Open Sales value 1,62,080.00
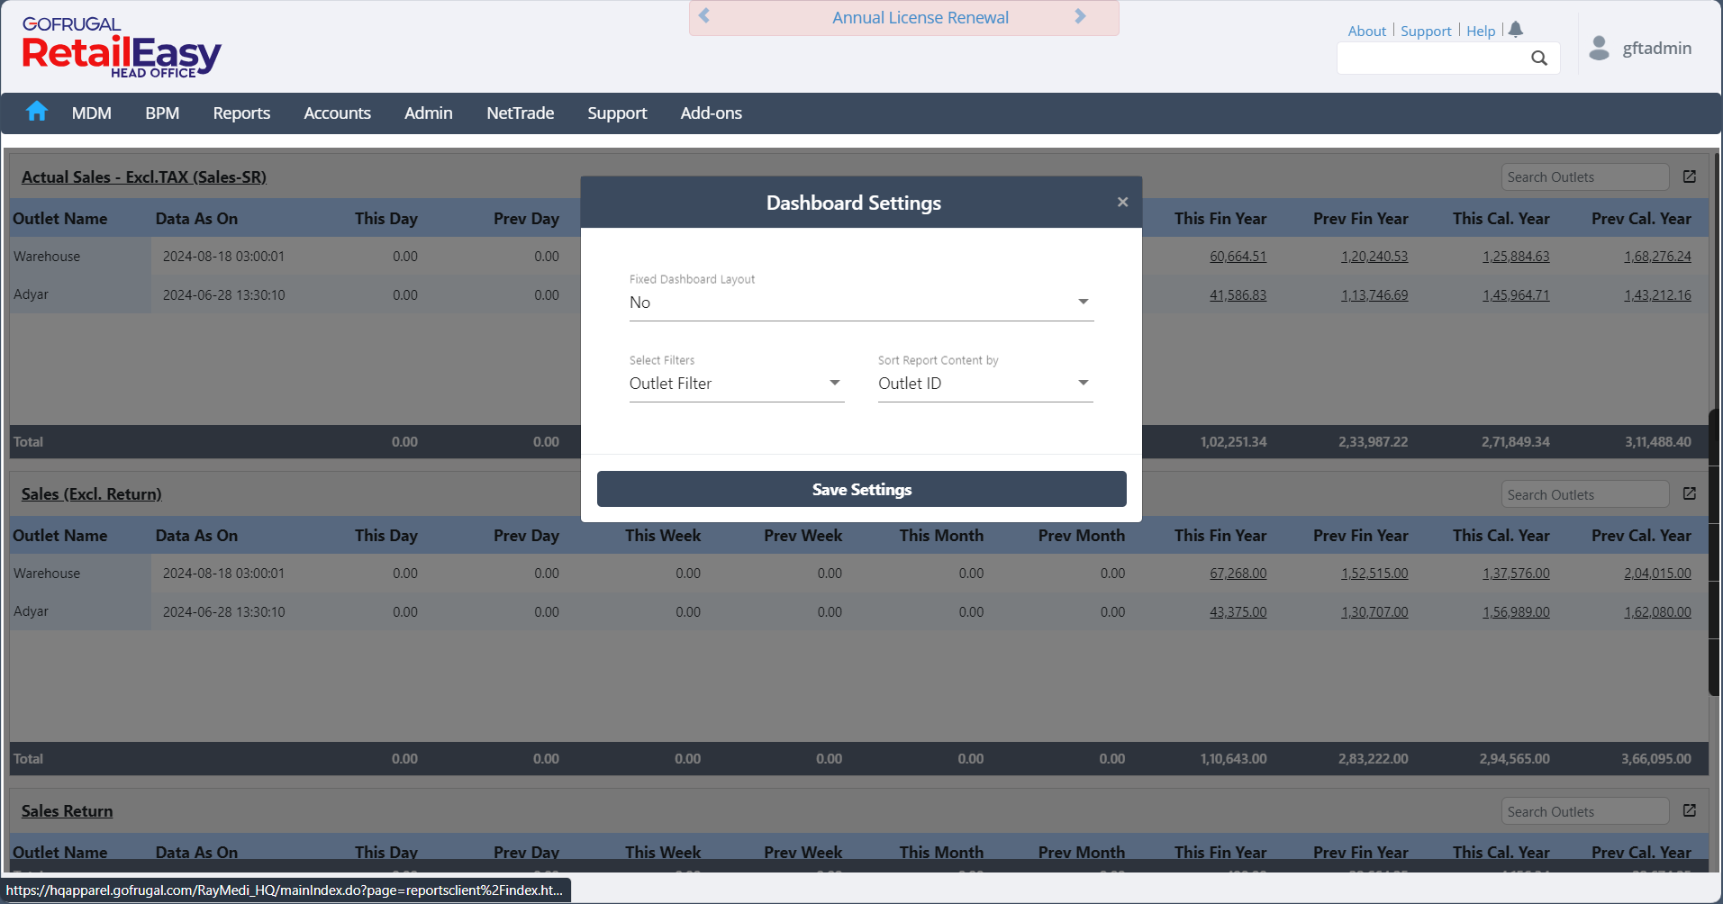The image size is (1723, 904). tap(1657, 612)
